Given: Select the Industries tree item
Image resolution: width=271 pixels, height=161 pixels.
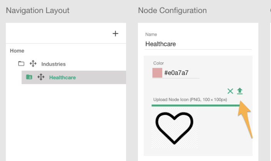Looking at the screenshot, I should (x=53, y=64).
